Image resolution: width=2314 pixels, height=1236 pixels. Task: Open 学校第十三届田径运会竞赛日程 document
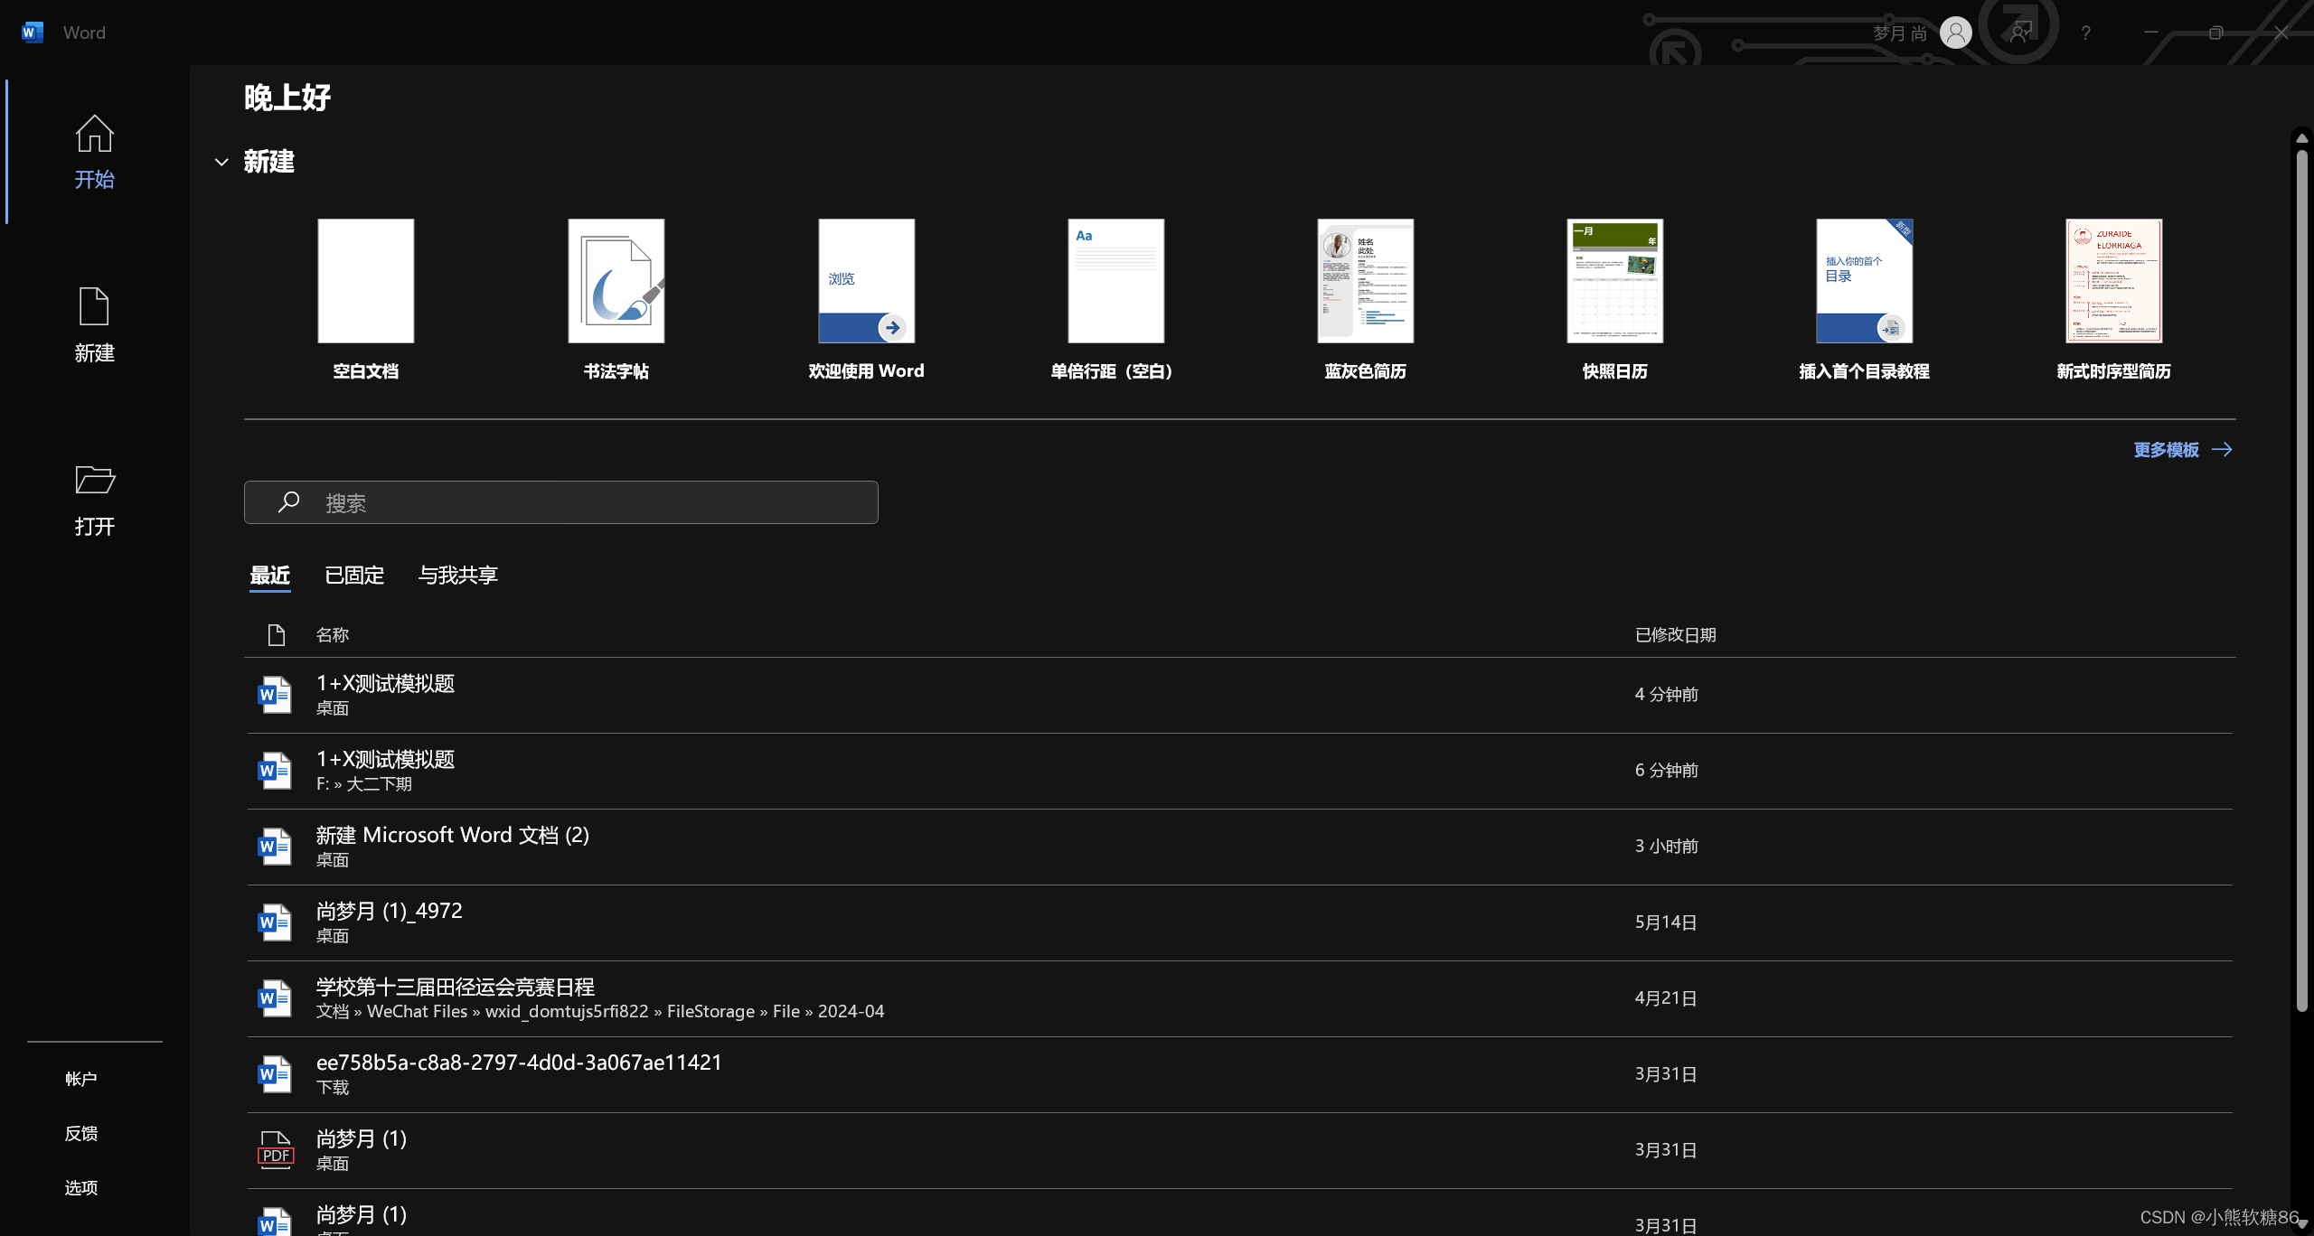pos(1239,998)
